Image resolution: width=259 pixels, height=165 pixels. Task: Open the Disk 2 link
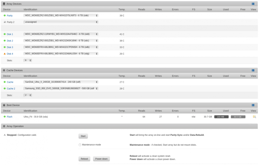10,41
